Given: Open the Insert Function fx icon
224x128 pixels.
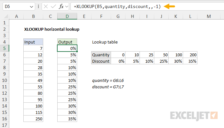Looking at the screenshot, I should tap(61, 6).
